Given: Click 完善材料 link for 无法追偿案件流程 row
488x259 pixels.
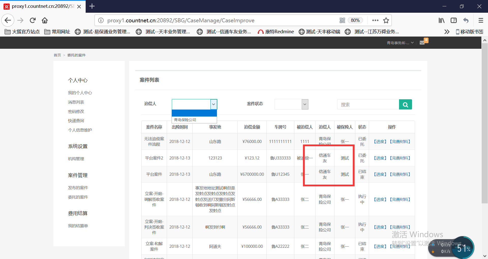Looking at the screenshot, I should pyautogui.click(x=400, y=141).
